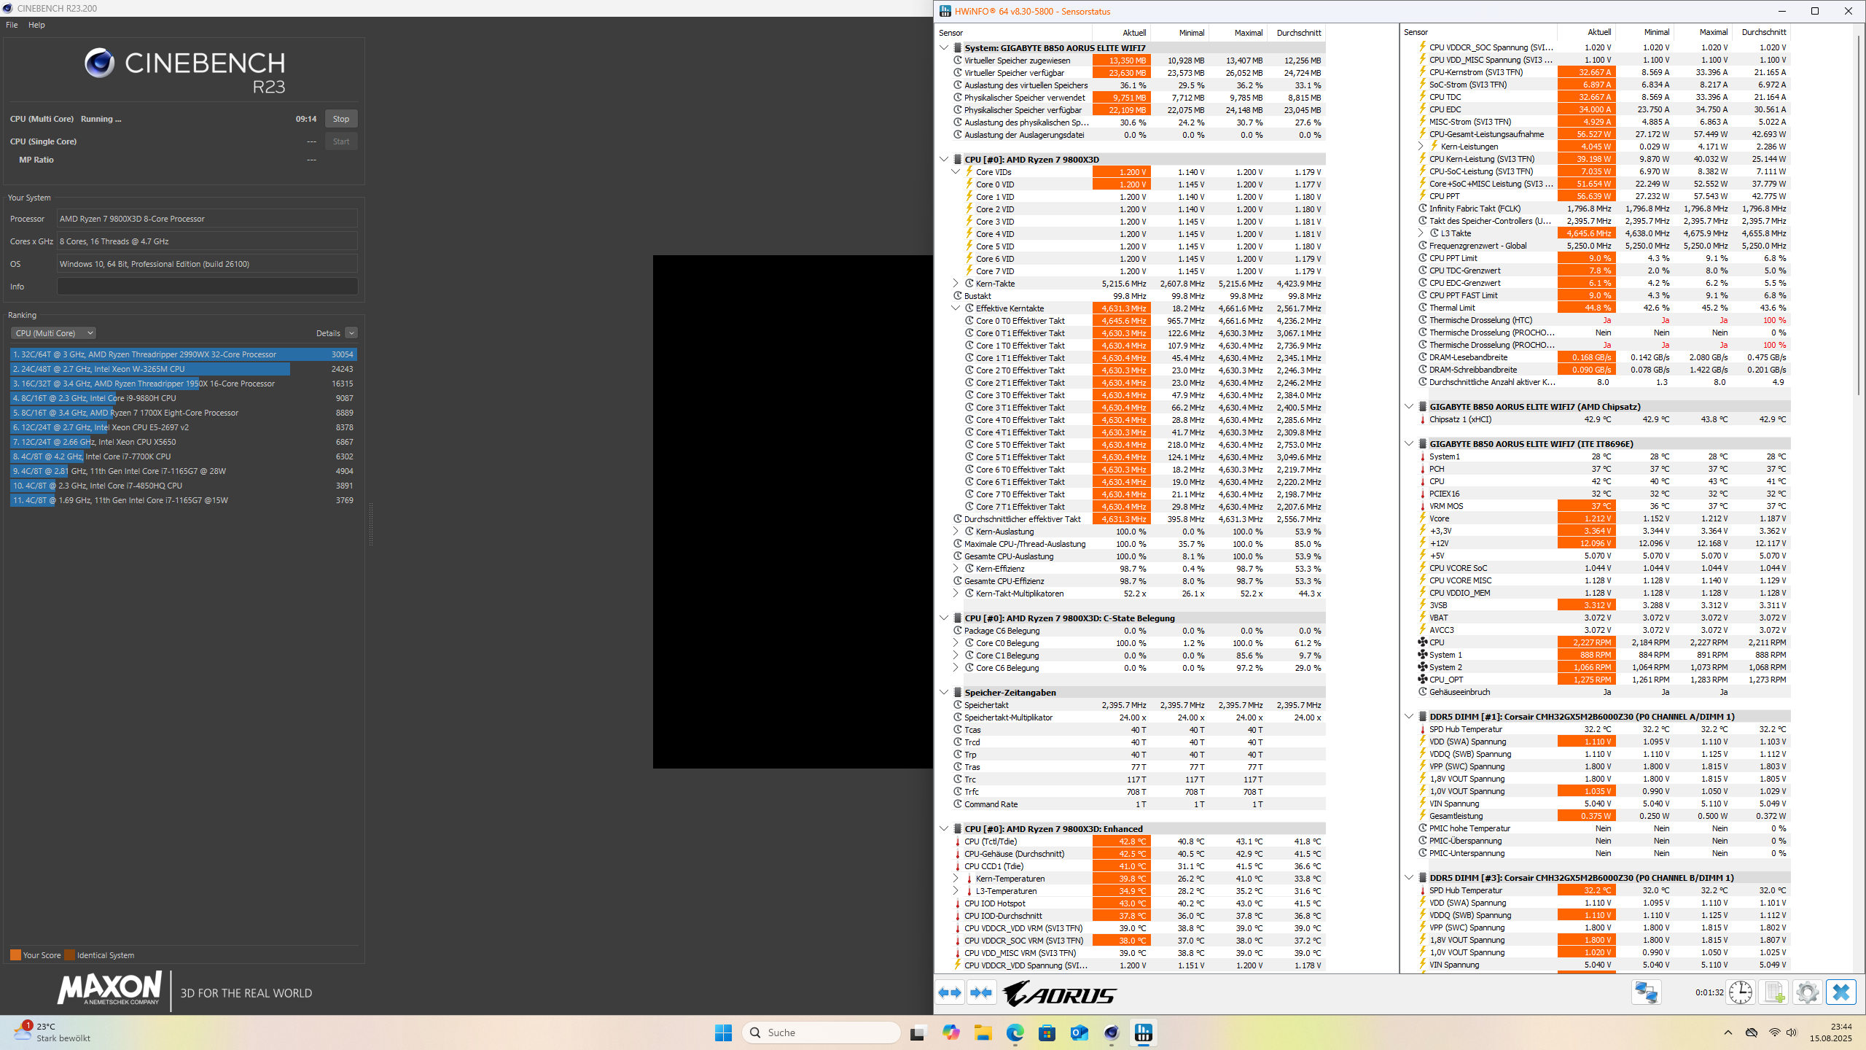Click the HWiNFO sensor list vertical scrollbar
This screenshot has height=1050, width=1866.
pyautogui.click(x=1859, y=219)
